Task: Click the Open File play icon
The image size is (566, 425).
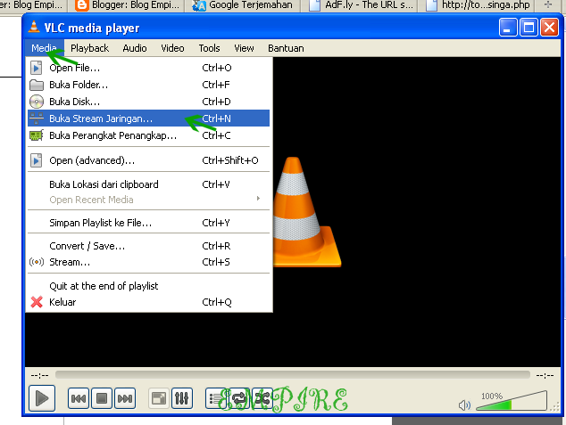Action: (36, 68)
